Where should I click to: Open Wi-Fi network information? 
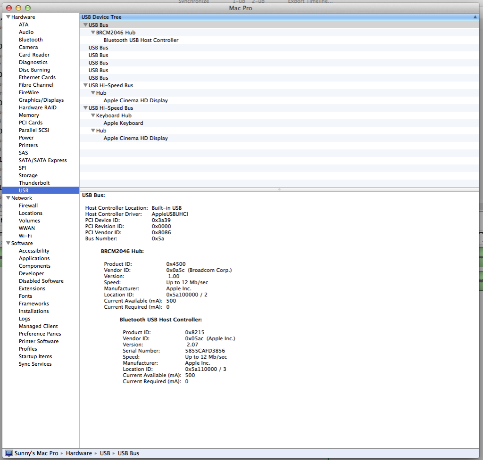[x=25, y=236]
